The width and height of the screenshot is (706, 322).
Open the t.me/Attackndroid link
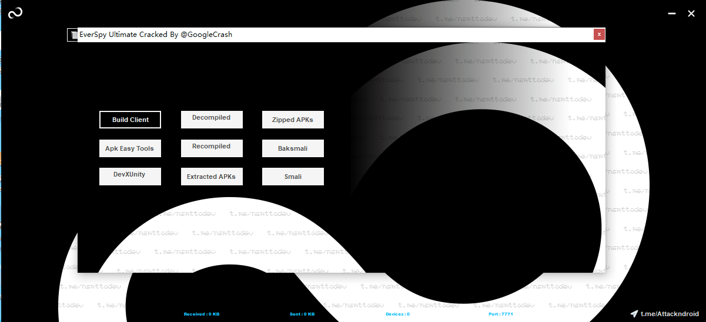tap(670, 314)
